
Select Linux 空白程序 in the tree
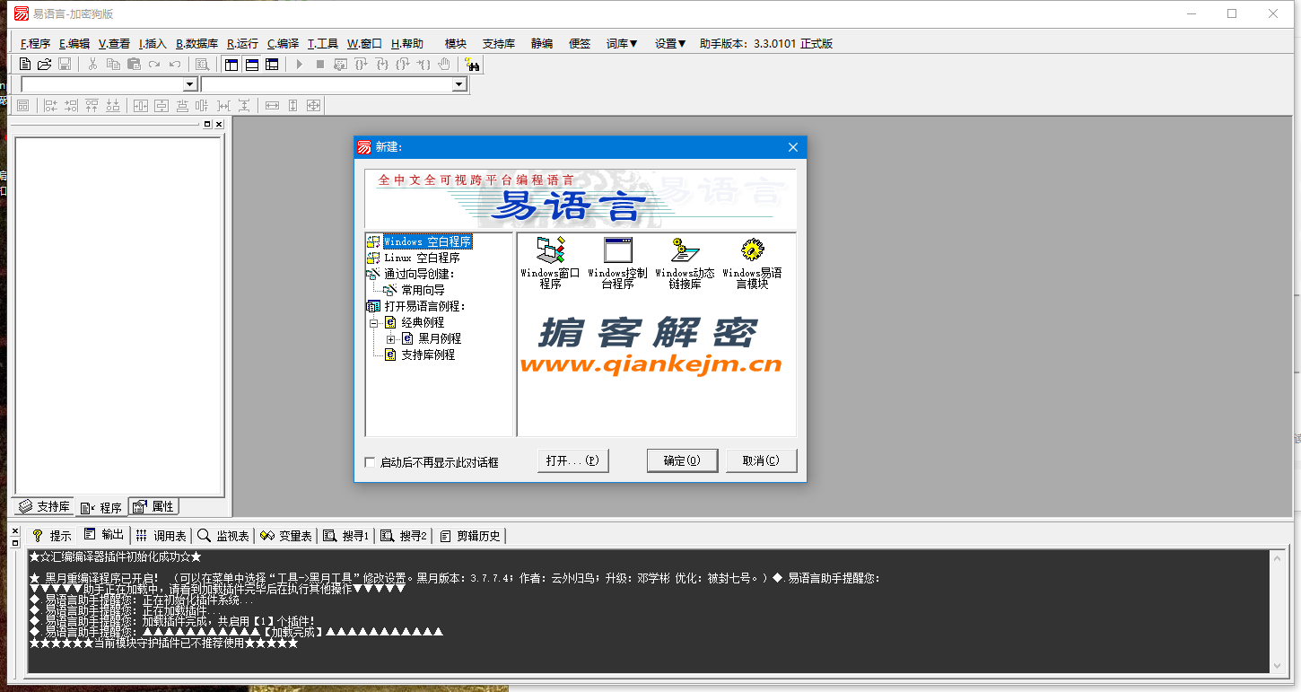[422, 258]
